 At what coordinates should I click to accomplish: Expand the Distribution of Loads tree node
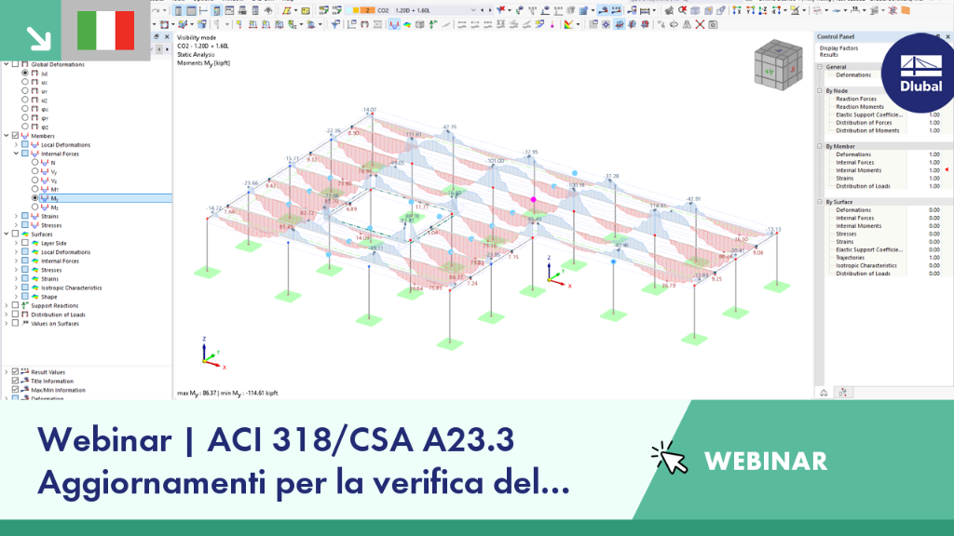click(7, 315)
